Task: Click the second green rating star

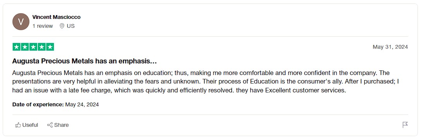Action: pyautogui.click(x=25, y=47)
